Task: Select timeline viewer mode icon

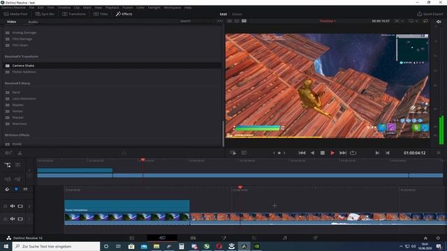Action: [x=244, y=21]
